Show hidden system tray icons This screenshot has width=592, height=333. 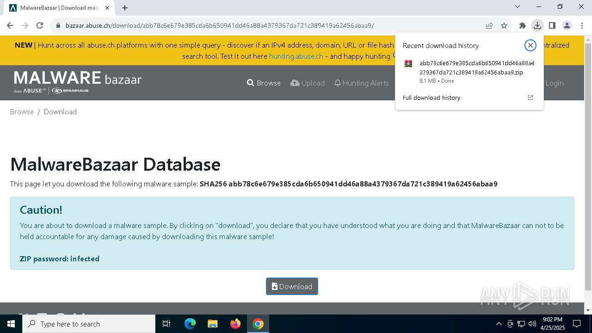(x=499, y=324)
